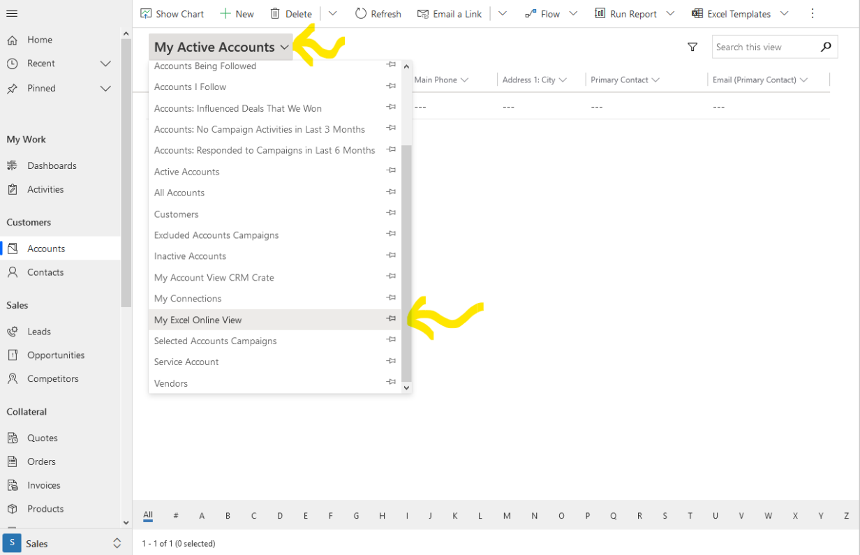Expand the Run Report dropdown arrow
This screenshot has width=860, height=555.
[x=670, y=14]
